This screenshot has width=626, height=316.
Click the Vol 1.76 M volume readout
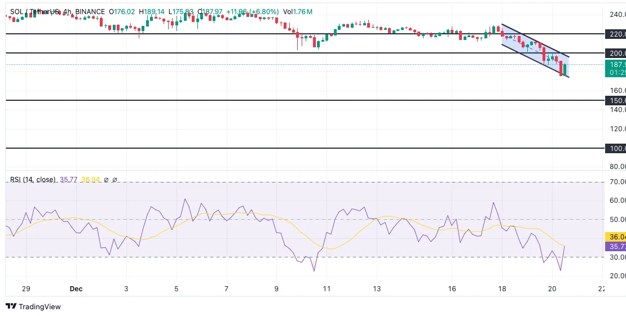[x=298, y=12]
